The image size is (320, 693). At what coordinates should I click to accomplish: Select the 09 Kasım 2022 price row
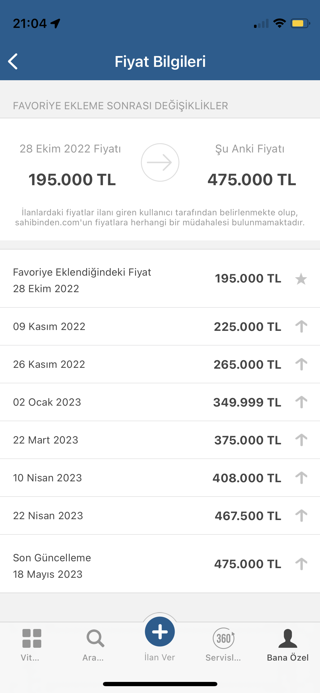point(160,326)
